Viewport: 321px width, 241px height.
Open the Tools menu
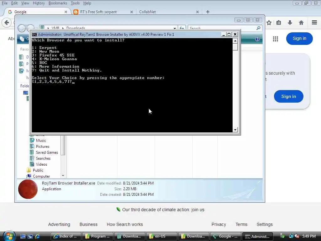(x=75, y=3)
